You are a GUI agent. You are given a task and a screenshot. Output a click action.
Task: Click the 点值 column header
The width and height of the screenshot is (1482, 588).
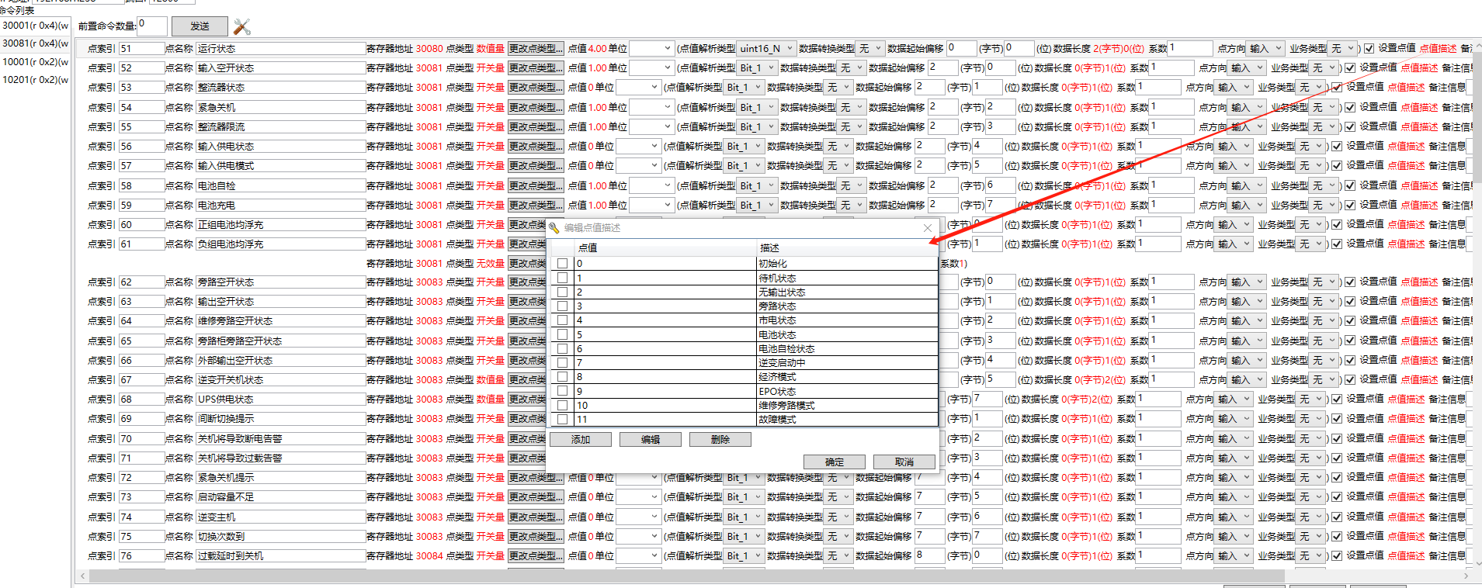click(665, 248)
